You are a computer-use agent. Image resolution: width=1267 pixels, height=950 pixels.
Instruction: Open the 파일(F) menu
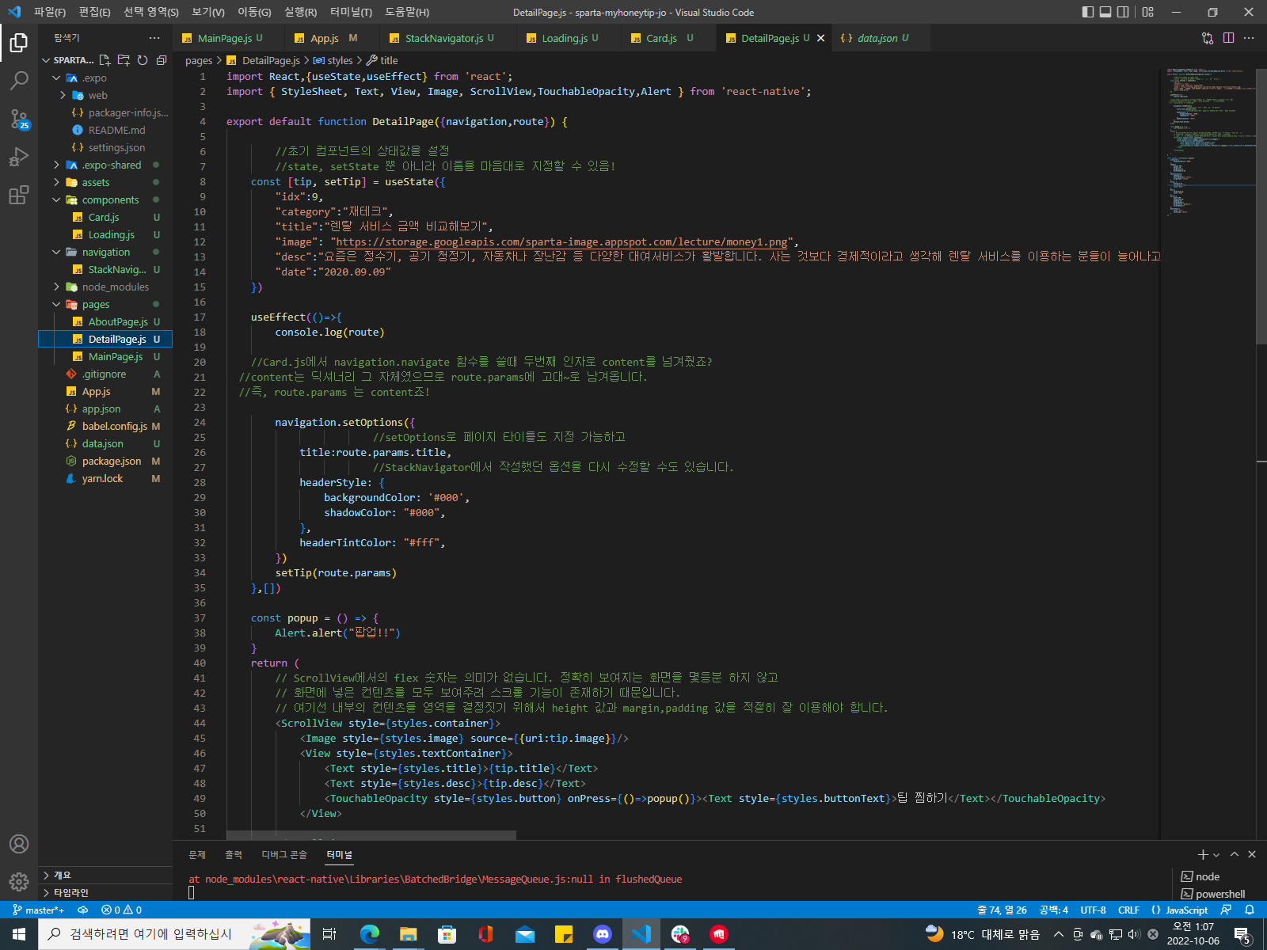point(50,12)
